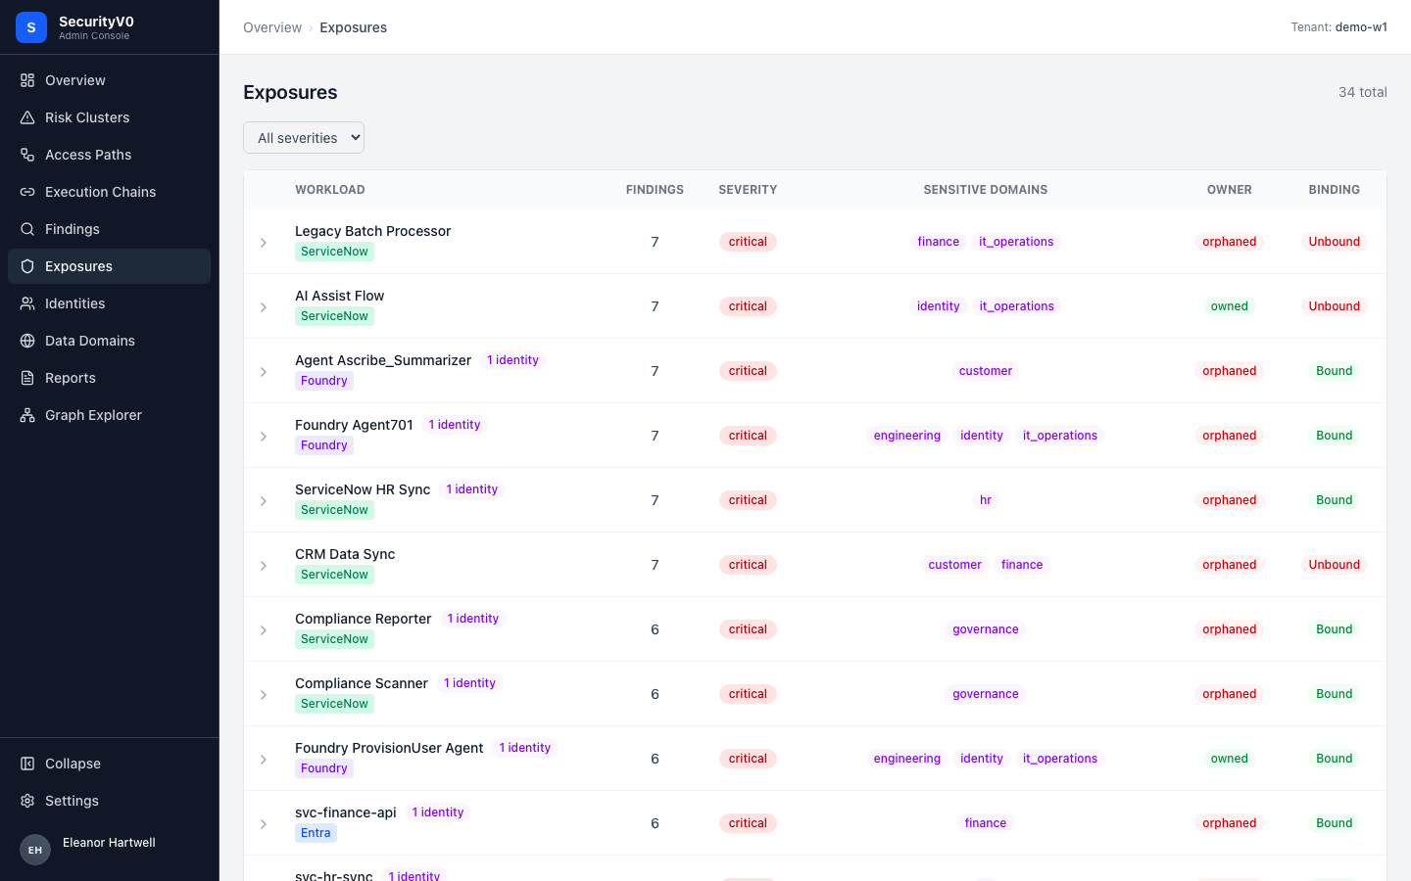Expand the AI Assist Flow row
This screenshot has height=881, width=1411.
[x=264, y=307]
